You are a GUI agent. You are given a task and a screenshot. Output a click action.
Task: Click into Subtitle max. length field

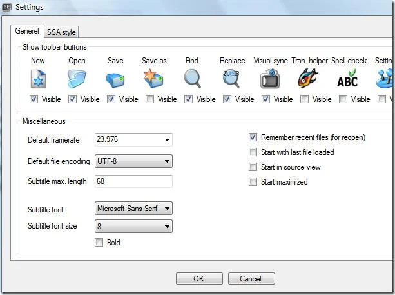(x=134, y=181)
